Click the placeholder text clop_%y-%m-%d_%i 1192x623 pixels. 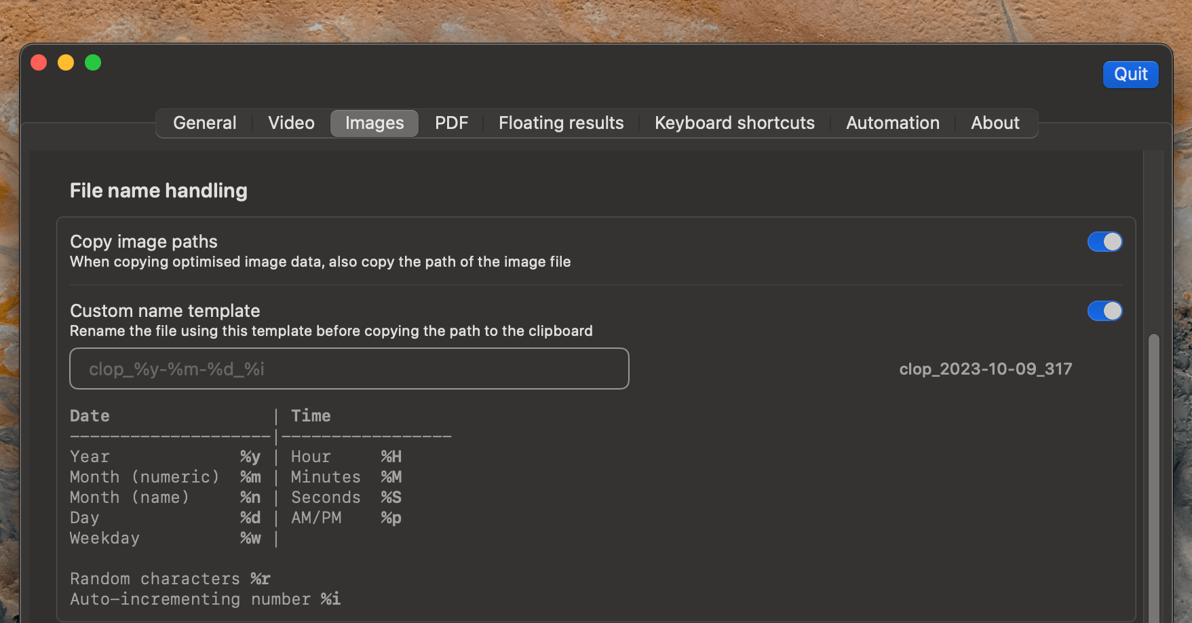click(x=177, y=369)
